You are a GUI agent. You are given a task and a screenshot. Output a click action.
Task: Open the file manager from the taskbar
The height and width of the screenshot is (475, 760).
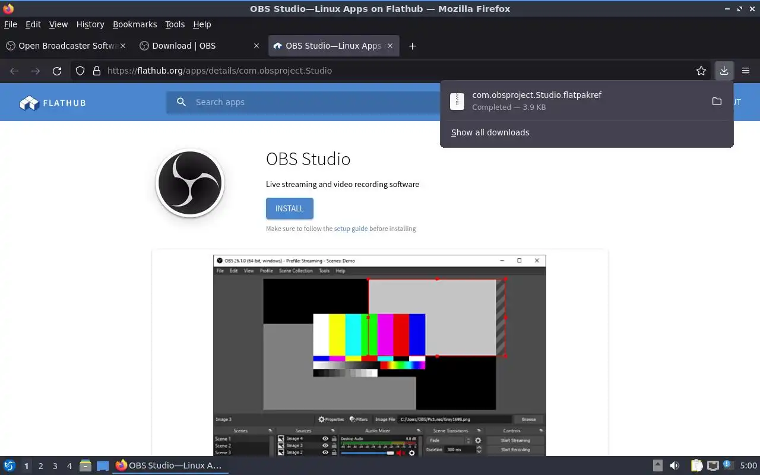[85, 465]
